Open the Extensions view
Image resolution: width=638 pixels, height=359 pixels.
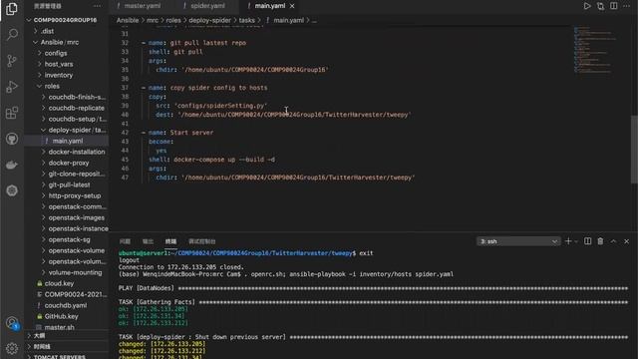tap(12, 113)
